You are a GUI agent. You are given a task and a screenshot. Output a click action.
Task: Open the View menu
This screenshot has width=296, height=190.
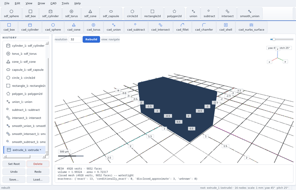(x=29, y=3)
